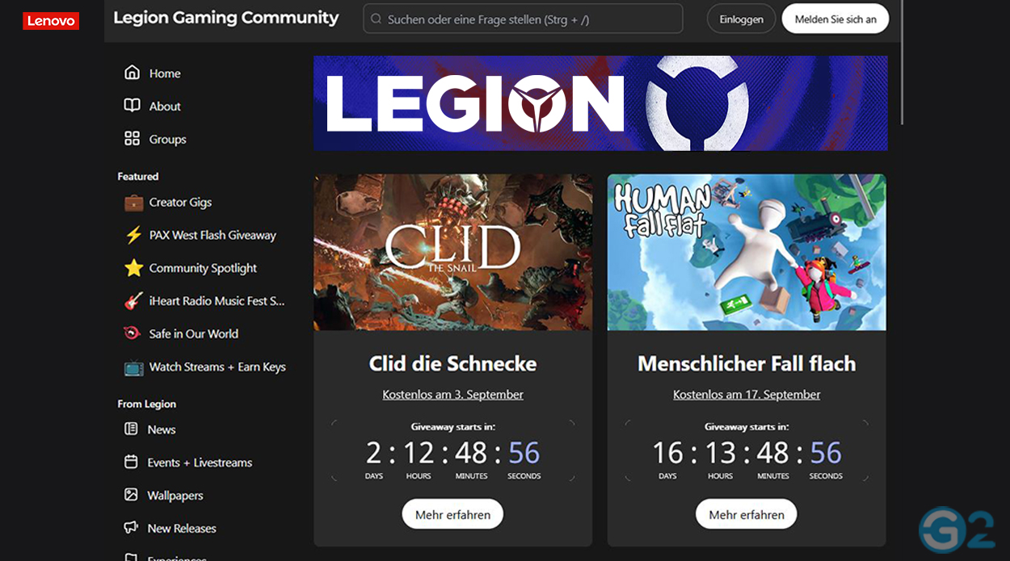Image resolution: width=1010 pixels, height=561 pixels.
Task: Click the Einloggen button
Action: point(741,19)
